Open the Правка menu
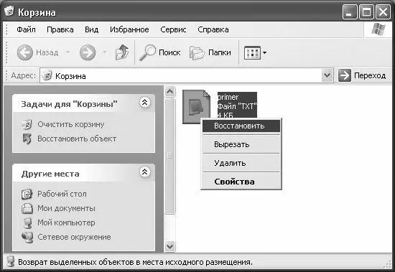Screen dimensions: 395x272 pyautogui.click(x=60, y=29)
